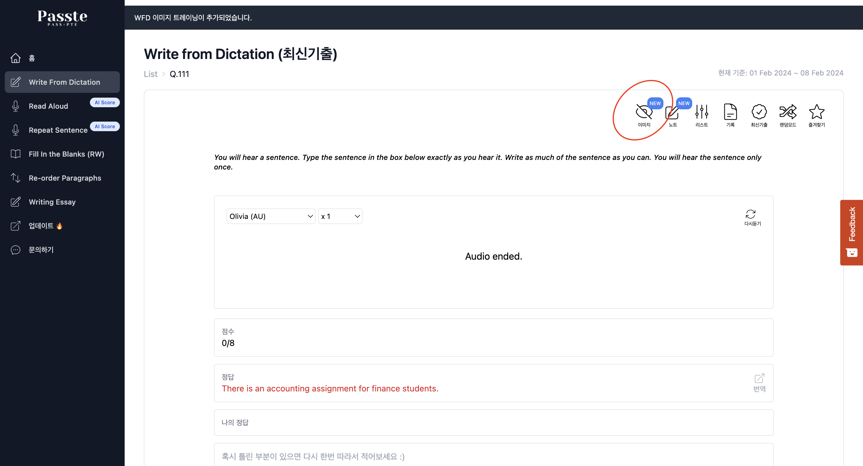Click 다시듣기 replay audio button

752,218
